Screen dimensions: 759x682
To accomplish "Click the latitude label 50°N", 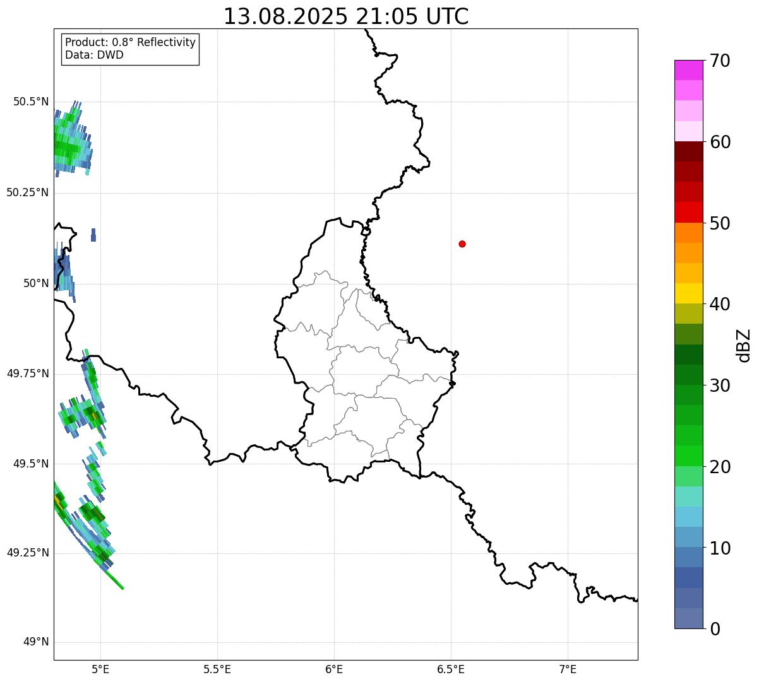I will coord(36,283).
